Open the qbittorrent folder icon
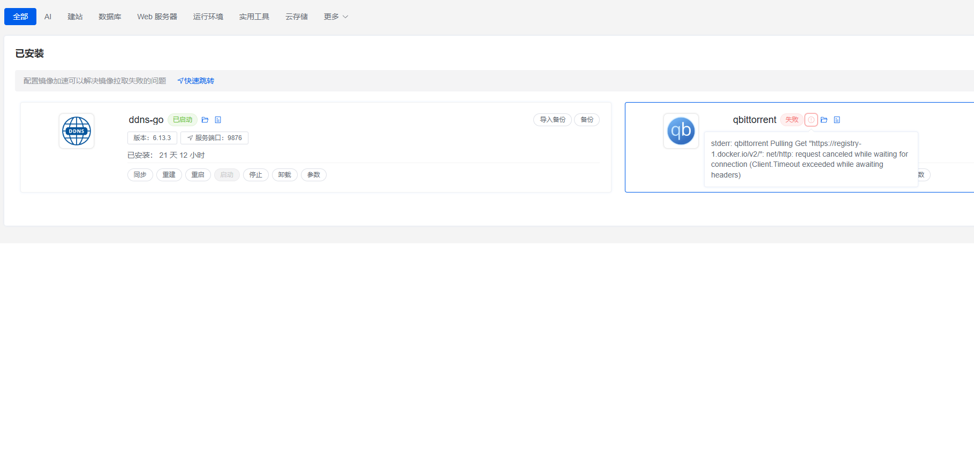This screenshot has width=974, height=462. [824, 120]
